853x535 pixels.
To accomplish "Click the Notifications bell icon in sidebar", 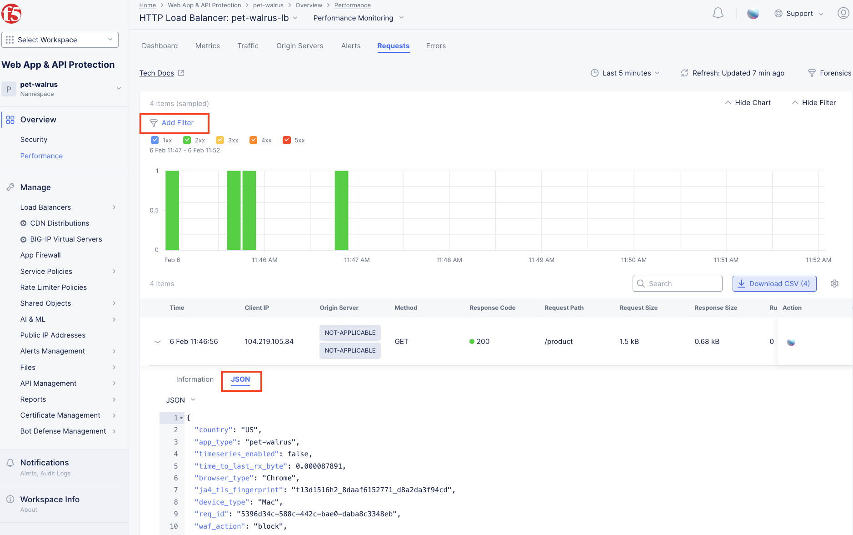I will [10, 463].
